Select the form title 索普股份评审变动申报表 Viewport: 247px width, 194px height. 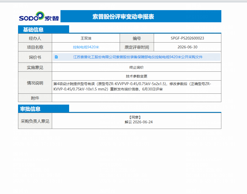(123, 16)
